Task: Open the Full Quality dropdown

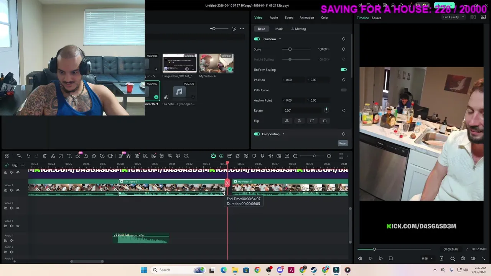Action: [x=453, y=17]
